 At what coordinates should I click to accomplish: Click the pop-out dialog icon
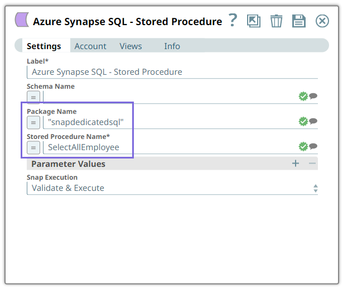[x=254, y=21]
